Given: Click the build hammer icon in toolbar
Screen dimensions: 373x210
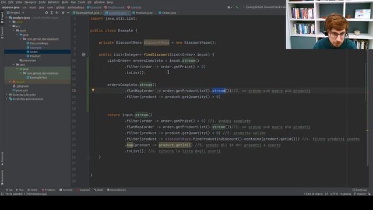Looking at the screenshot, I should click(237, 8).
